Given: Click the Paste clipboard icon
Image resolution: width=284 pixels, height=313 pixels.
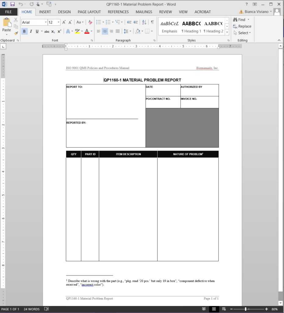Looking at the screenshot, I should click(7, 22).
